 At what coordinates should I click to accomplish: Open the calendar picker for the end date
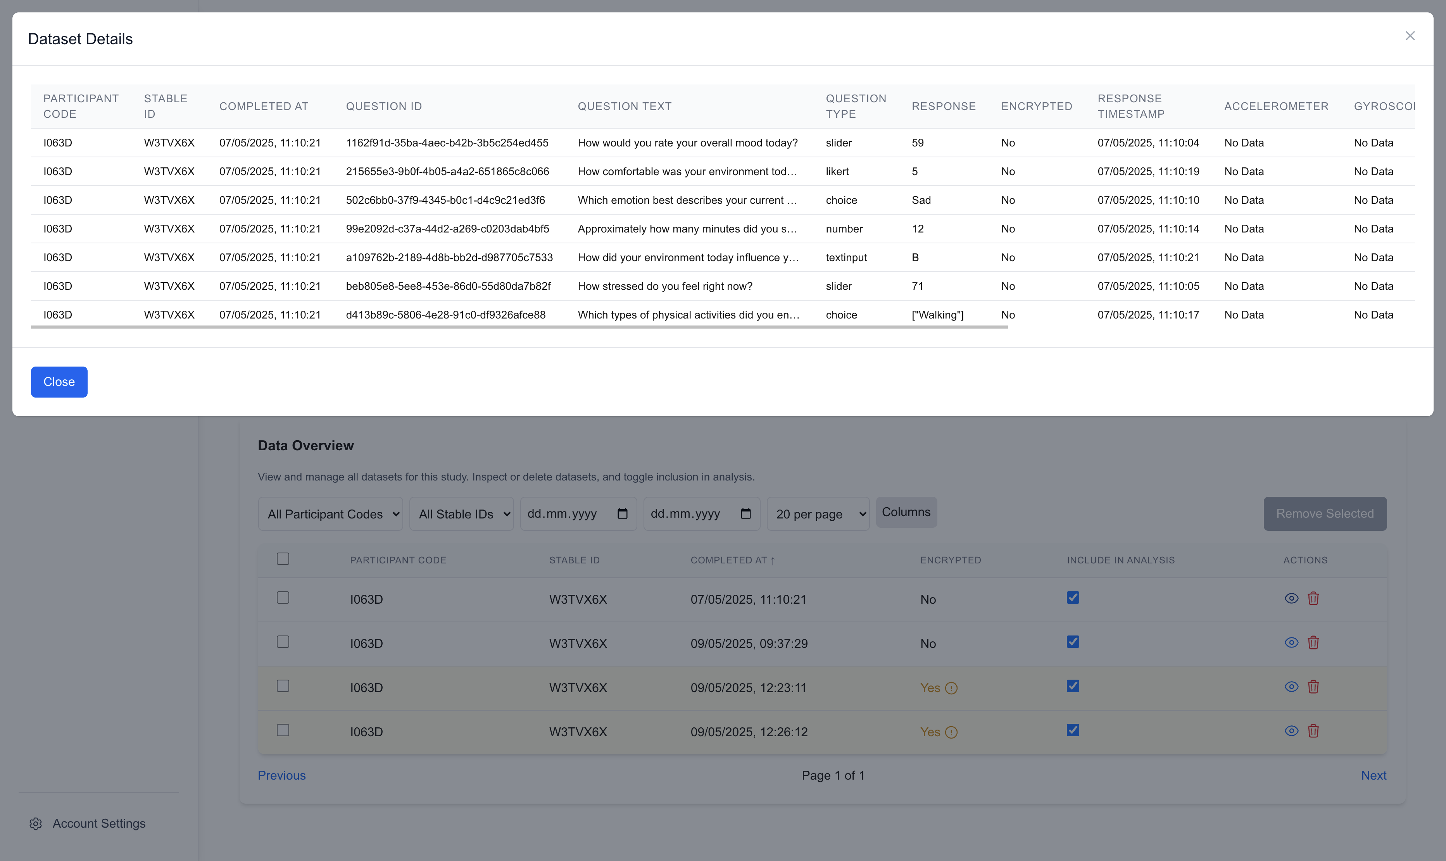[x=746, y=513]
